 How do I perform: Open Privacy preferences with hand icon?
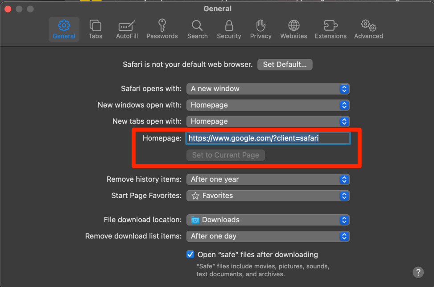click(x=261, y=29)
